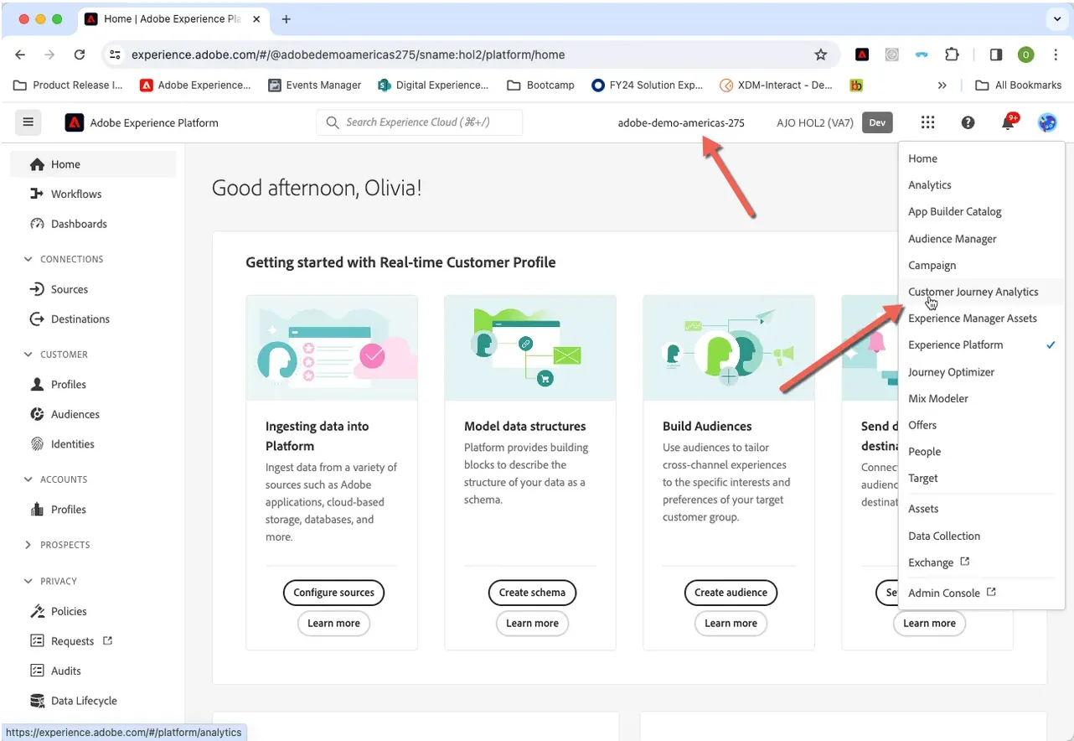
Task: Reload the page with refresh icon
Action: (x=80, y=54)
